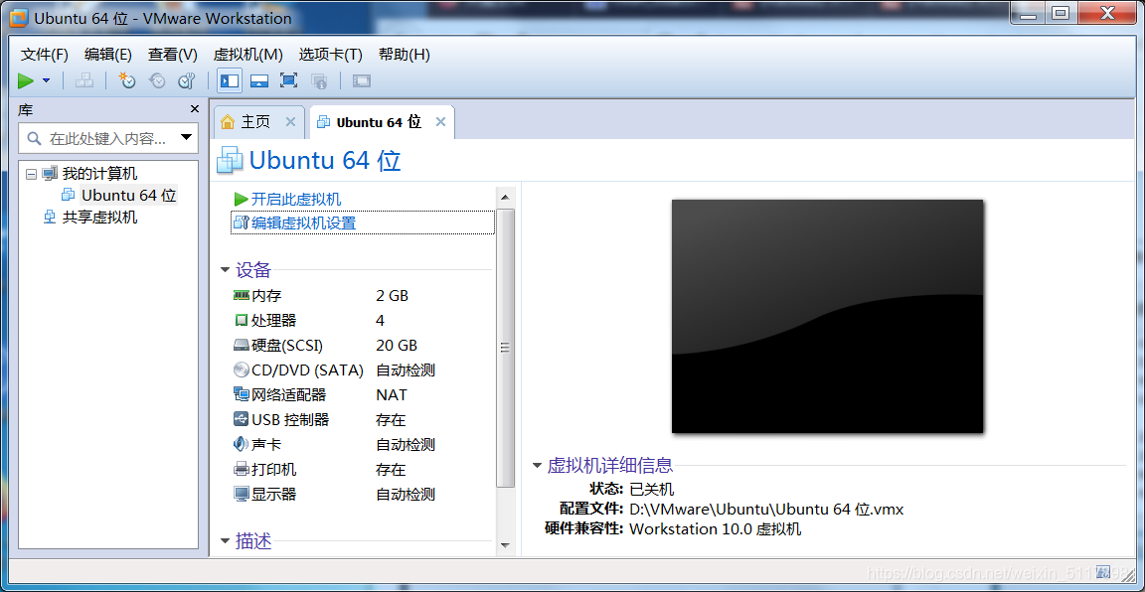This screenshot has width=1145, height=592.
Task: Collapse the 虚拟机详细信息 section
Action: coord(538,465)
